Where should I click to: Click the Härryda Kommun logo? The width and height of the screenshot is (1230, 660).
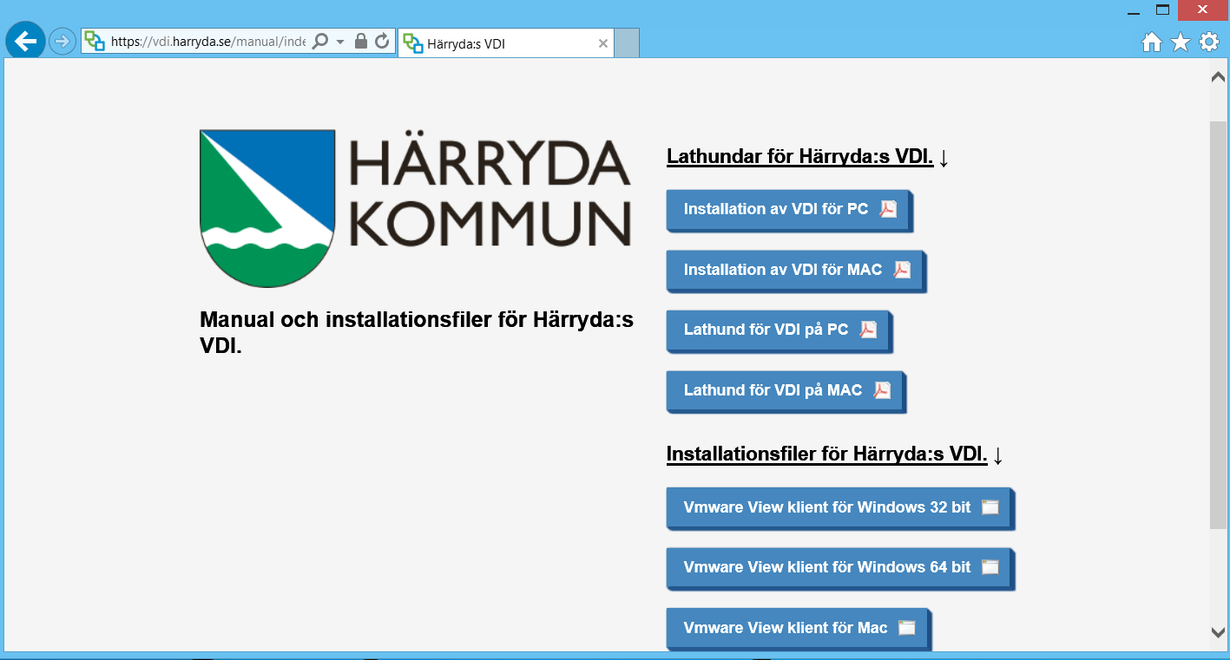point(415,208)
